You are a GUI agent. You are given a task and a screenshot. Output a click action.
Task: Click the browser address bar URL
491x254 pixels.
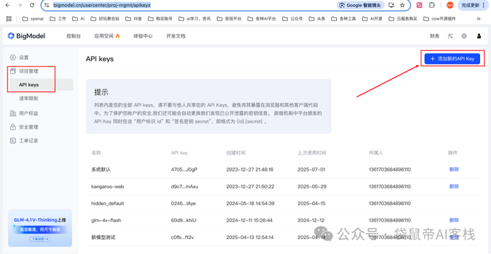click(102, 5)
